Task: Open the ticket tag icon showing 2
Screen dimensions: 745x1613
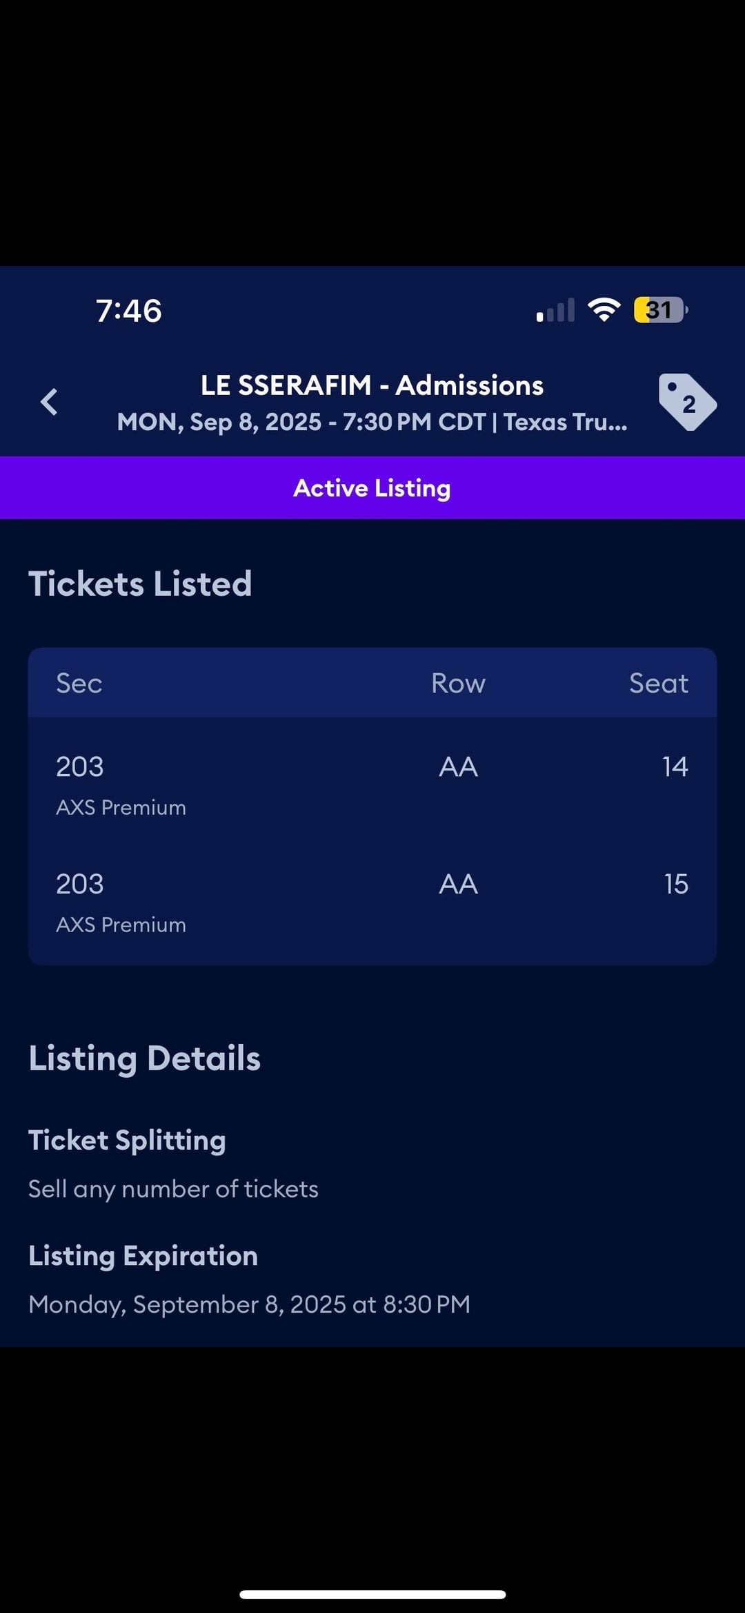Action: pos(687,403)
